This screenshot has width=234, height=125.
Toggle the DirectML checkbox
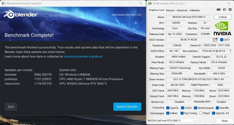pos(217,108)
